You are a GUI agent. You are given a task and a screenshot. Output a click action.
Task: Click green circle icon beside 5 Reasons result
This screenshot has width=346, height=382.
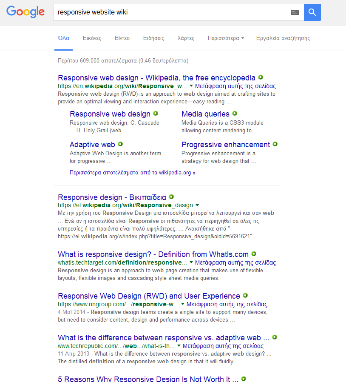(x=244, y=379)
